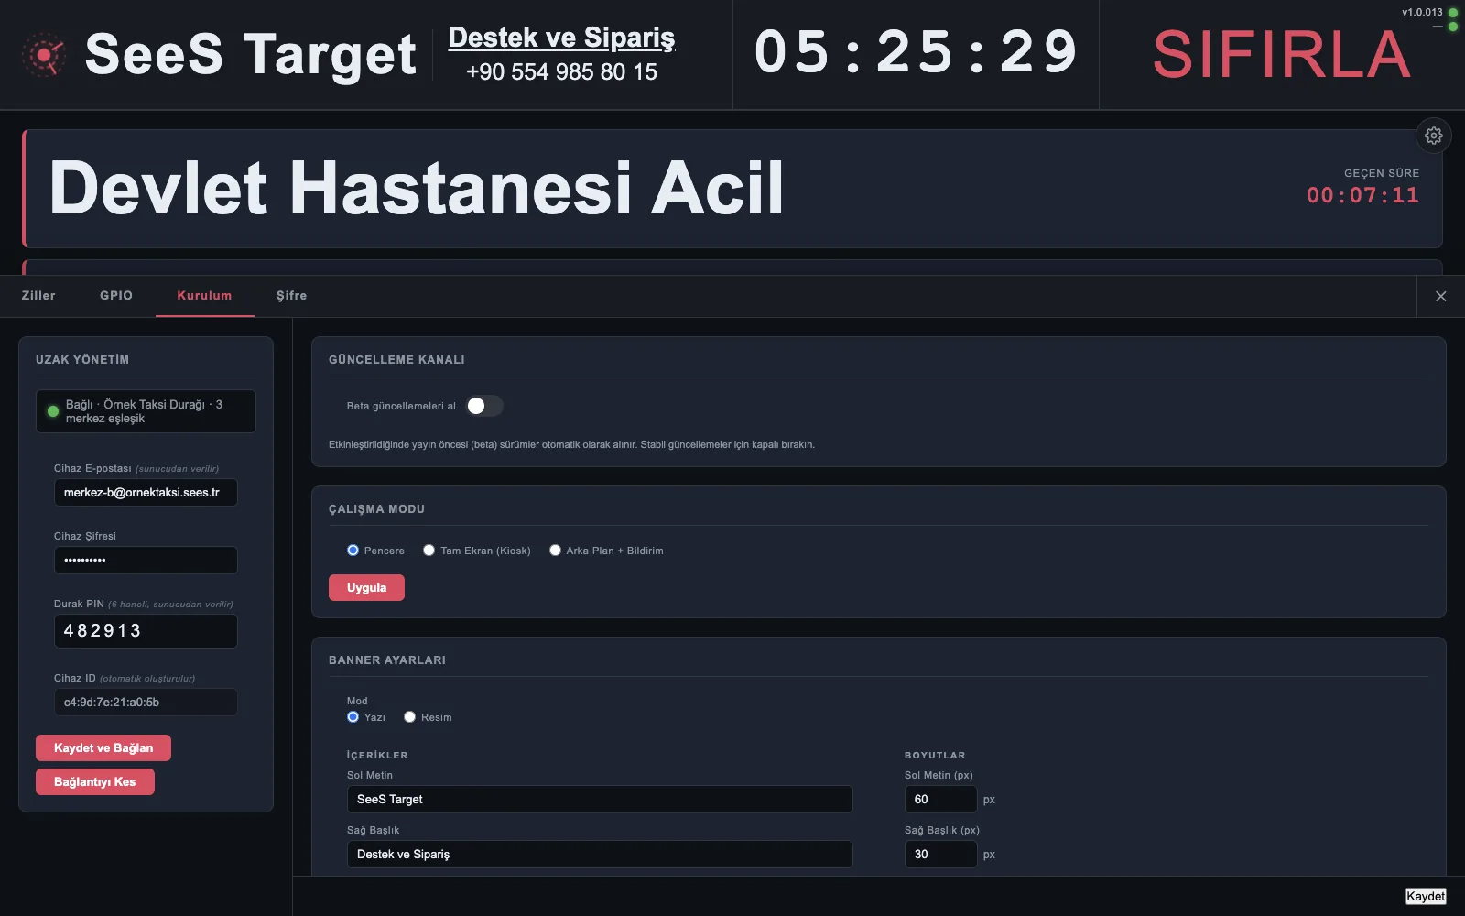Close the settings panel with X
This screenshot has width=1465, height=916.
coord(1441,296)
